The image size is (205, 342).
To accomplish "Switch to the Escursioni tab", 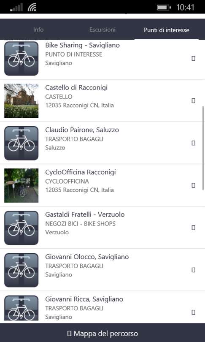I will pyautogui.click(x=102, y=30).
